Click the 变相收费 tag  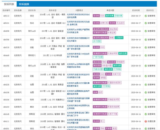coord(118,16)
